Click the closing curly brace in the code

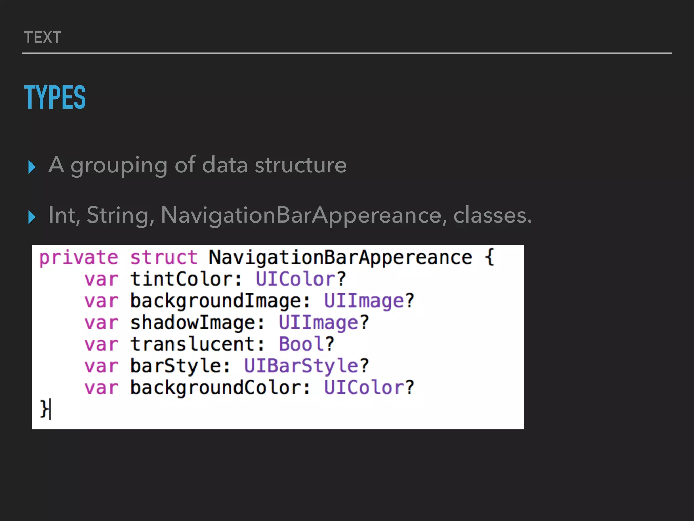[44, 408]
